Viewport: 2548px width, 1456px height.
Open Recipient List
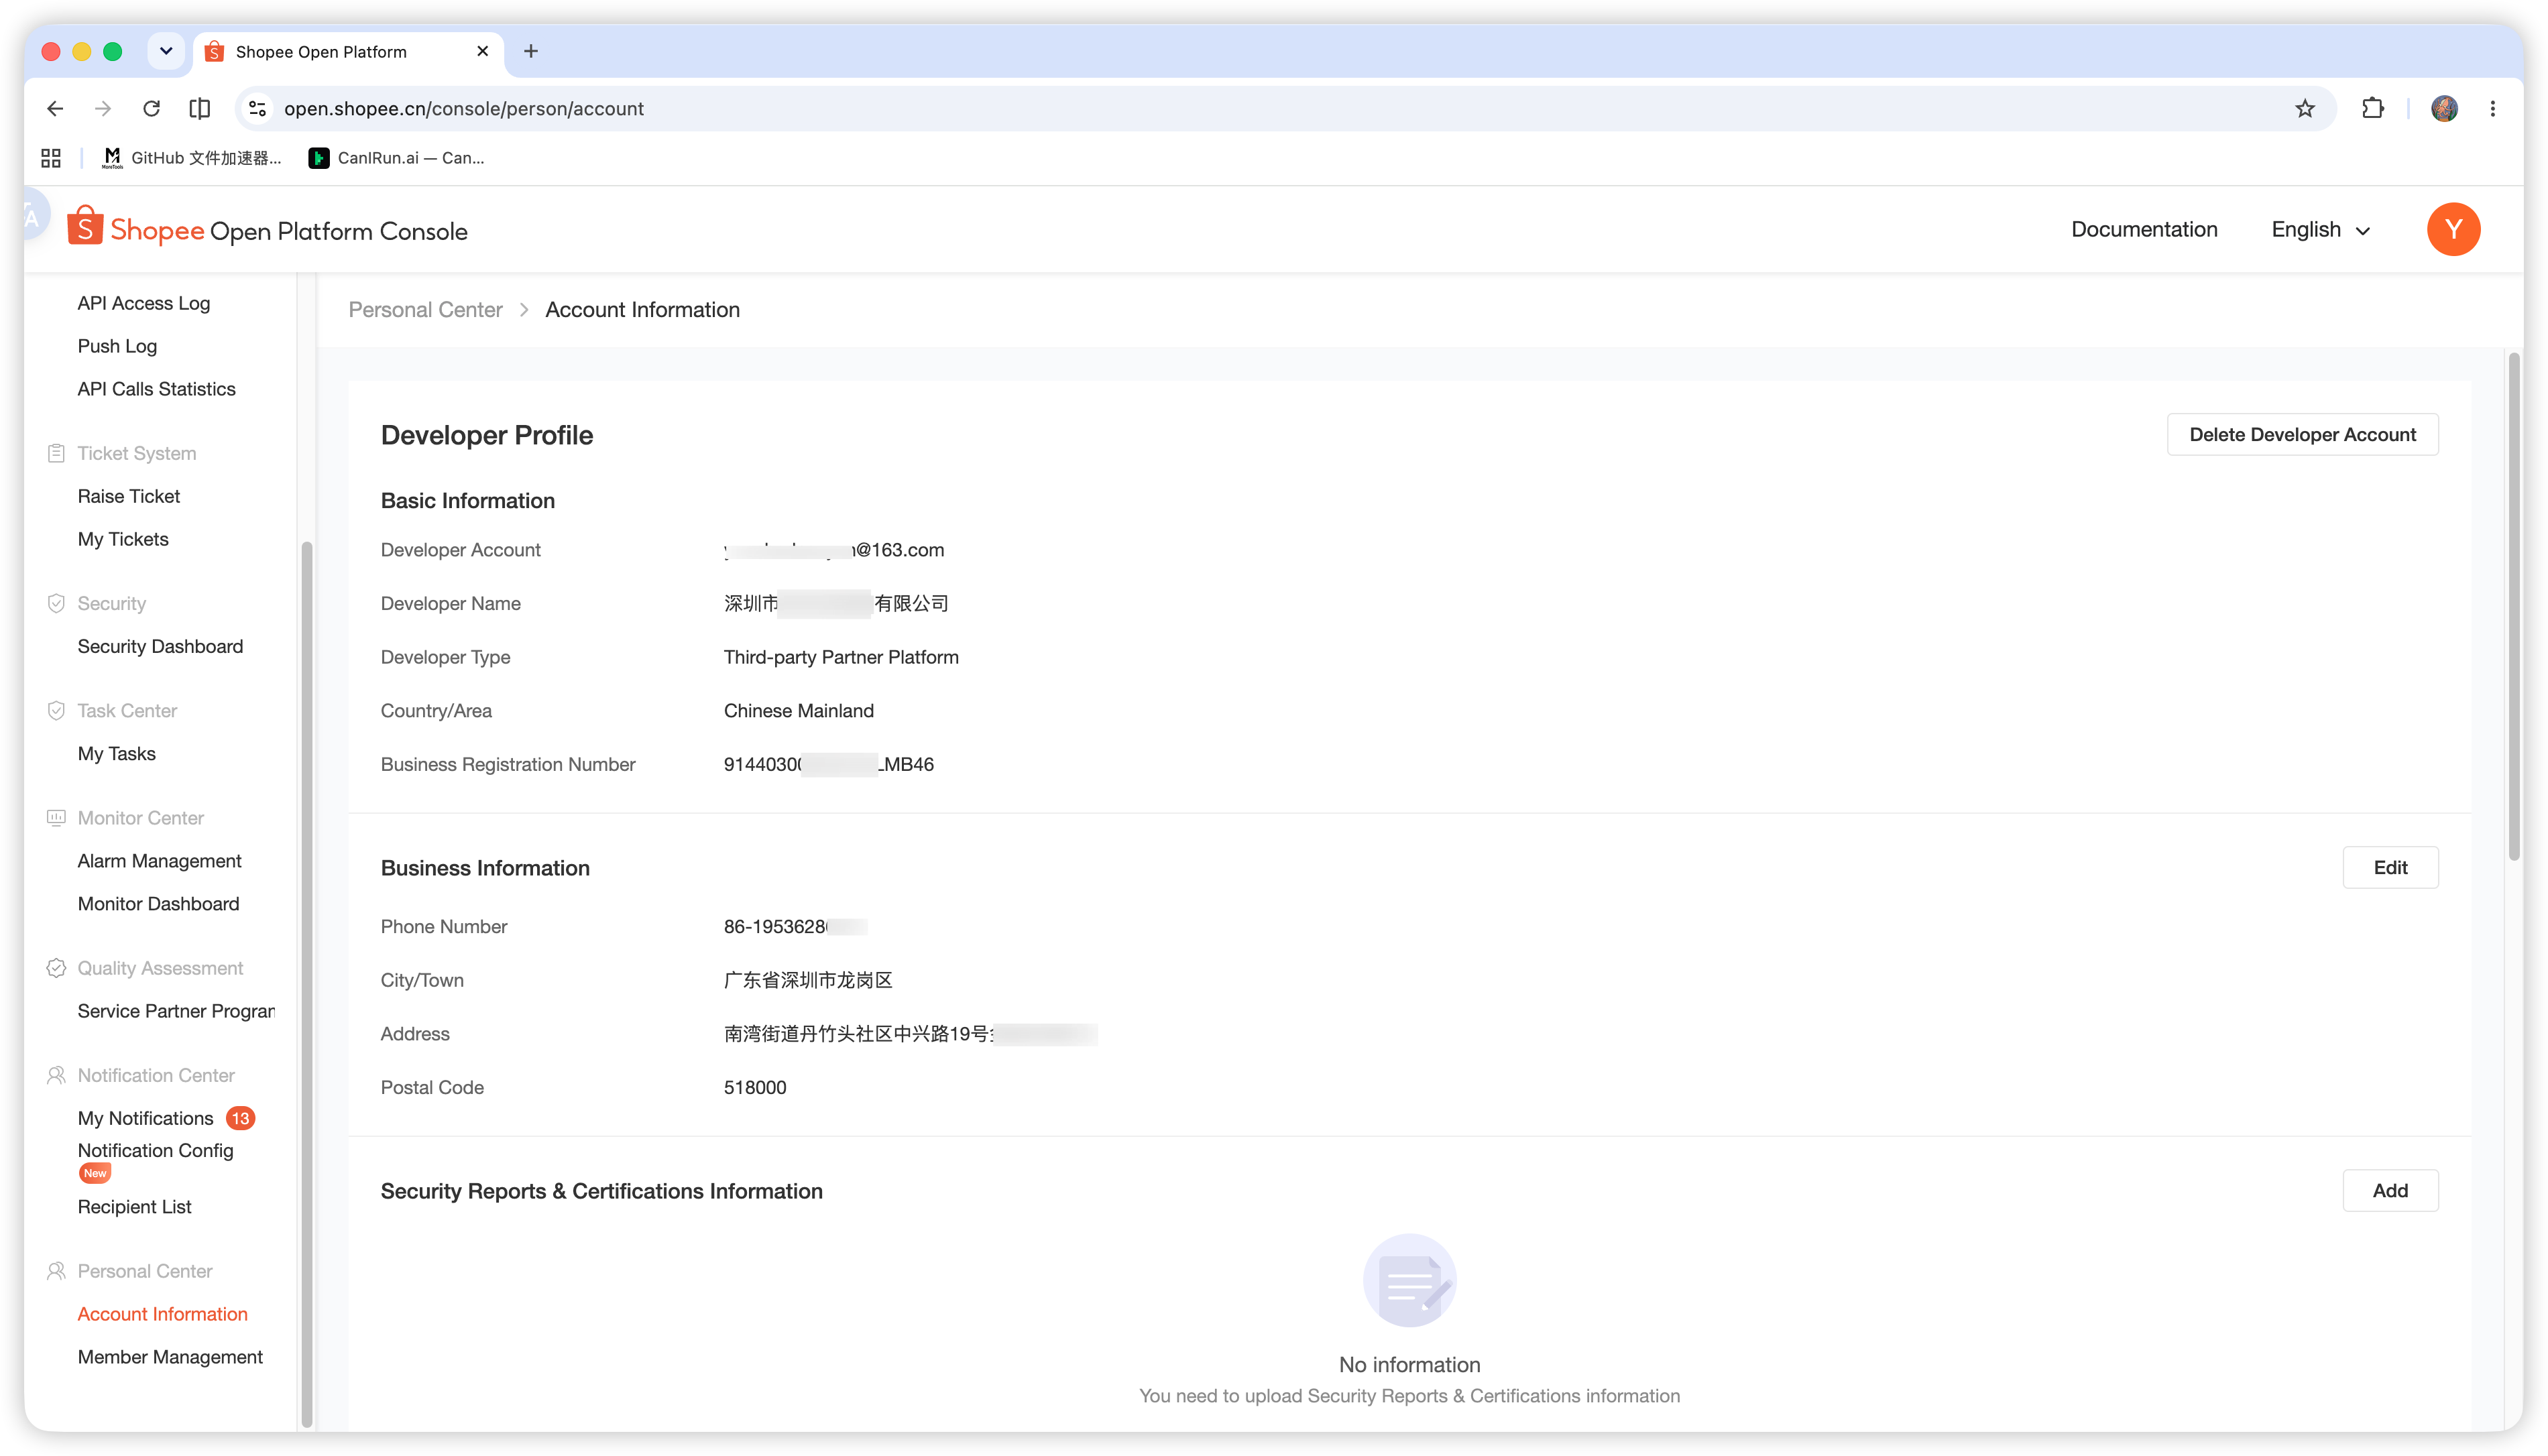point(134,1206)
